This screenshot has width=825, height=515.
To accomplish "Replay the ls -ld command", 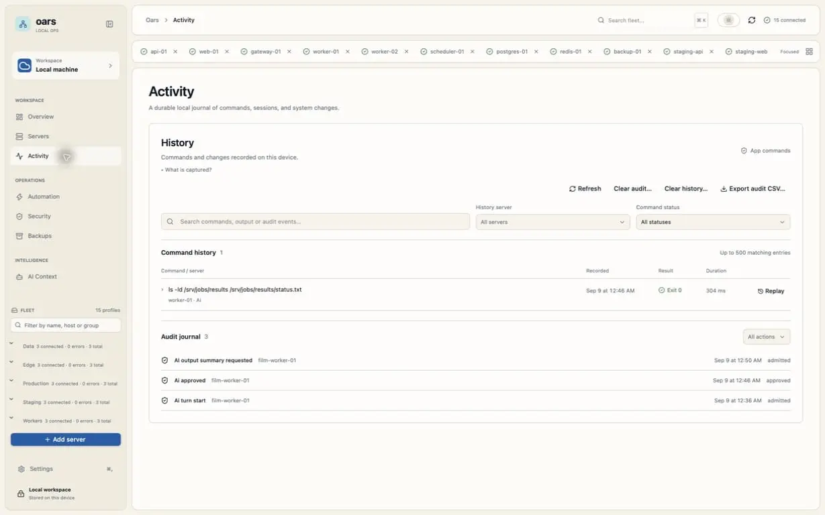I will (x=771, y=291).
